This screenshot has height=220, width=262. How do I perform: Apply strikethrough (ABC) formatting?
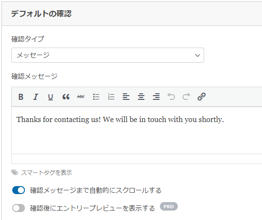[x=81, y=97]
